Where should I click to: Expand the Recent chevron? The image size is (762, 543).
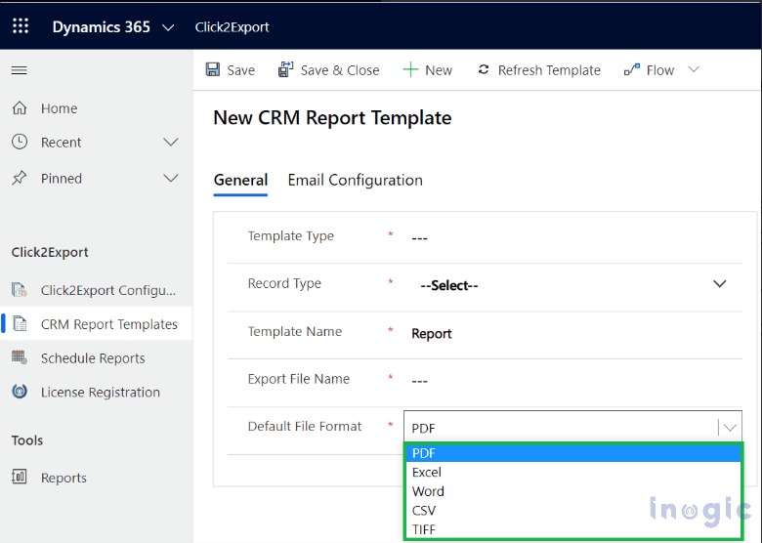tap(171, 142)
